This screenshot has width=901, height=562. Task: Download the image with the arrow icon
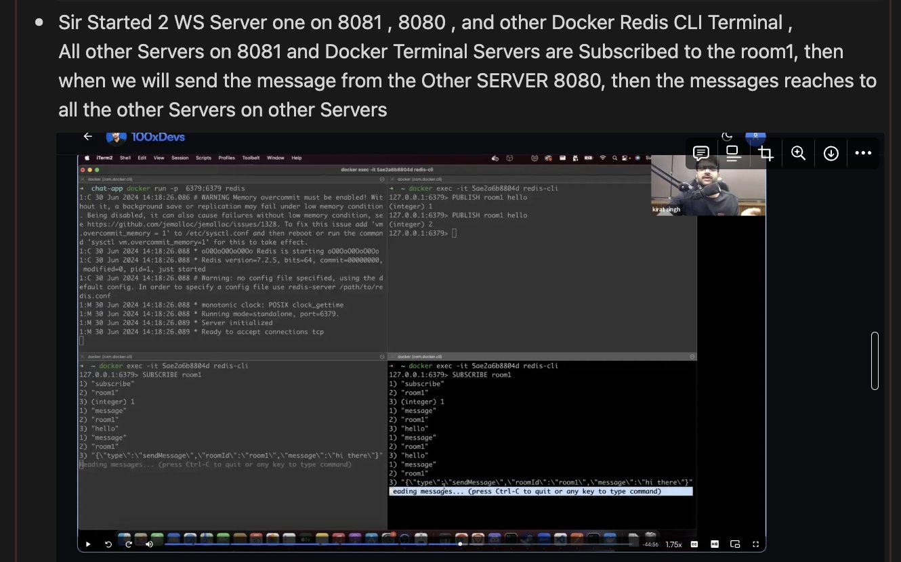pos(831,153)
